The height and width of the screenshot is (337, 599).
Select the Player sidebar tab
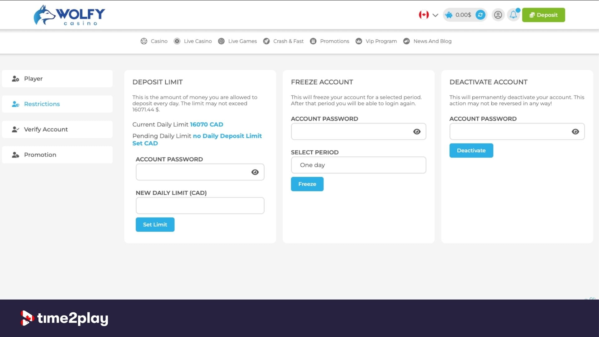[x=57, y=79]
